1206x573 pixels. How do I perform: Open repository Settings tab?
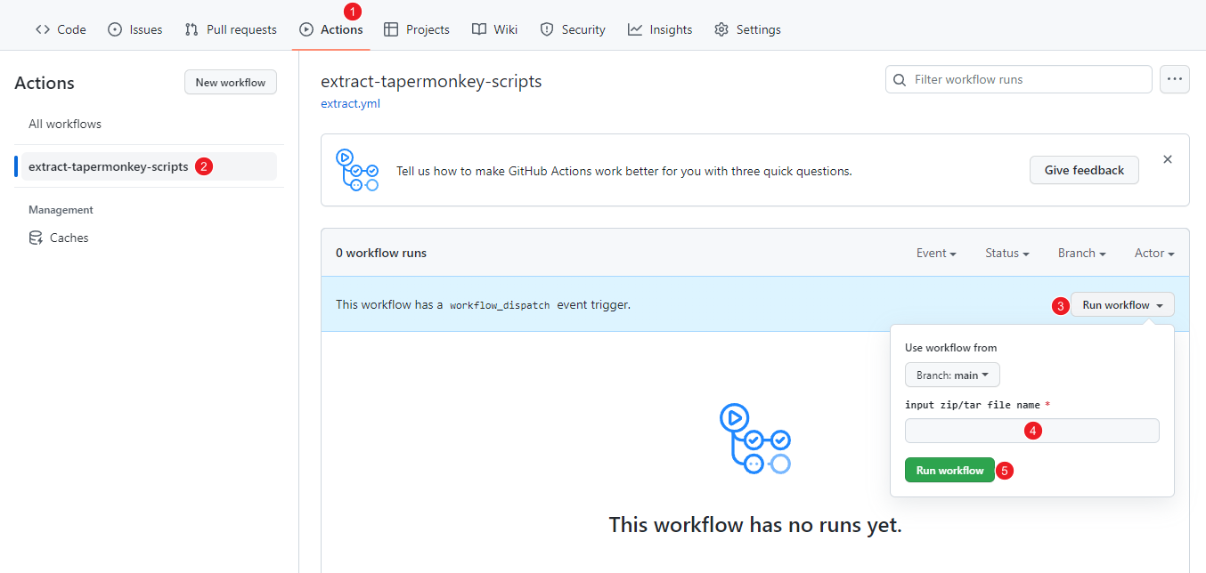[x=747, y=29]
